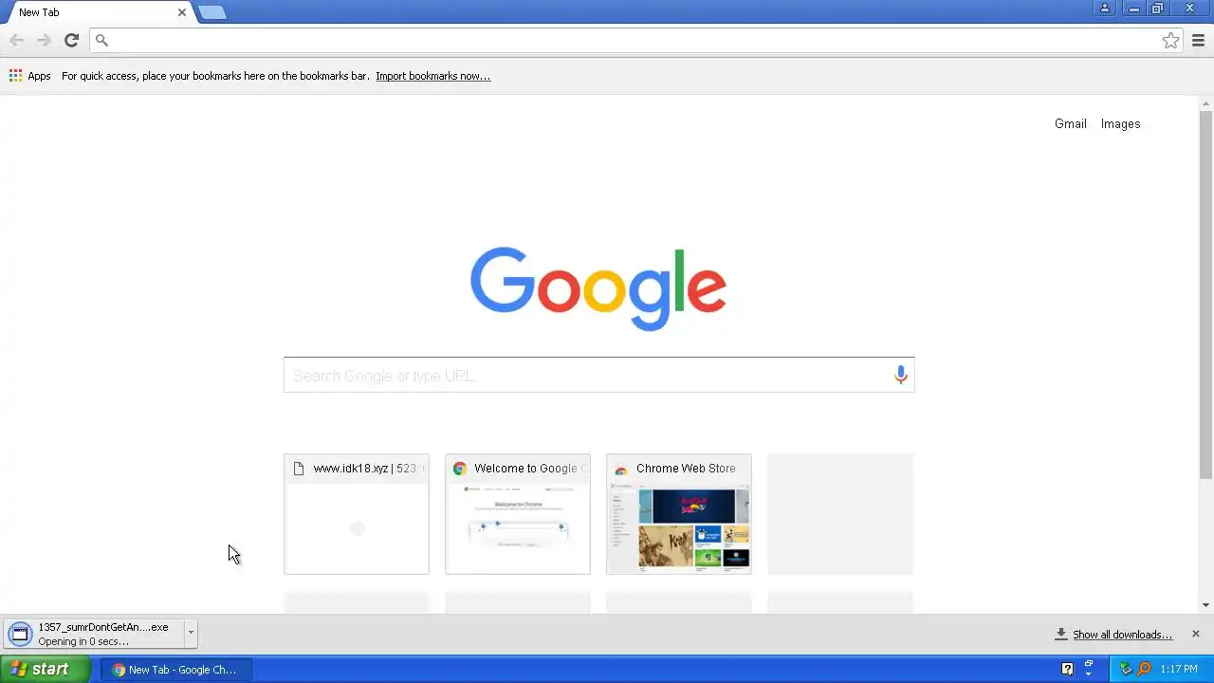
Task: Click the 1:17 PM clock
Action: 1179,669
